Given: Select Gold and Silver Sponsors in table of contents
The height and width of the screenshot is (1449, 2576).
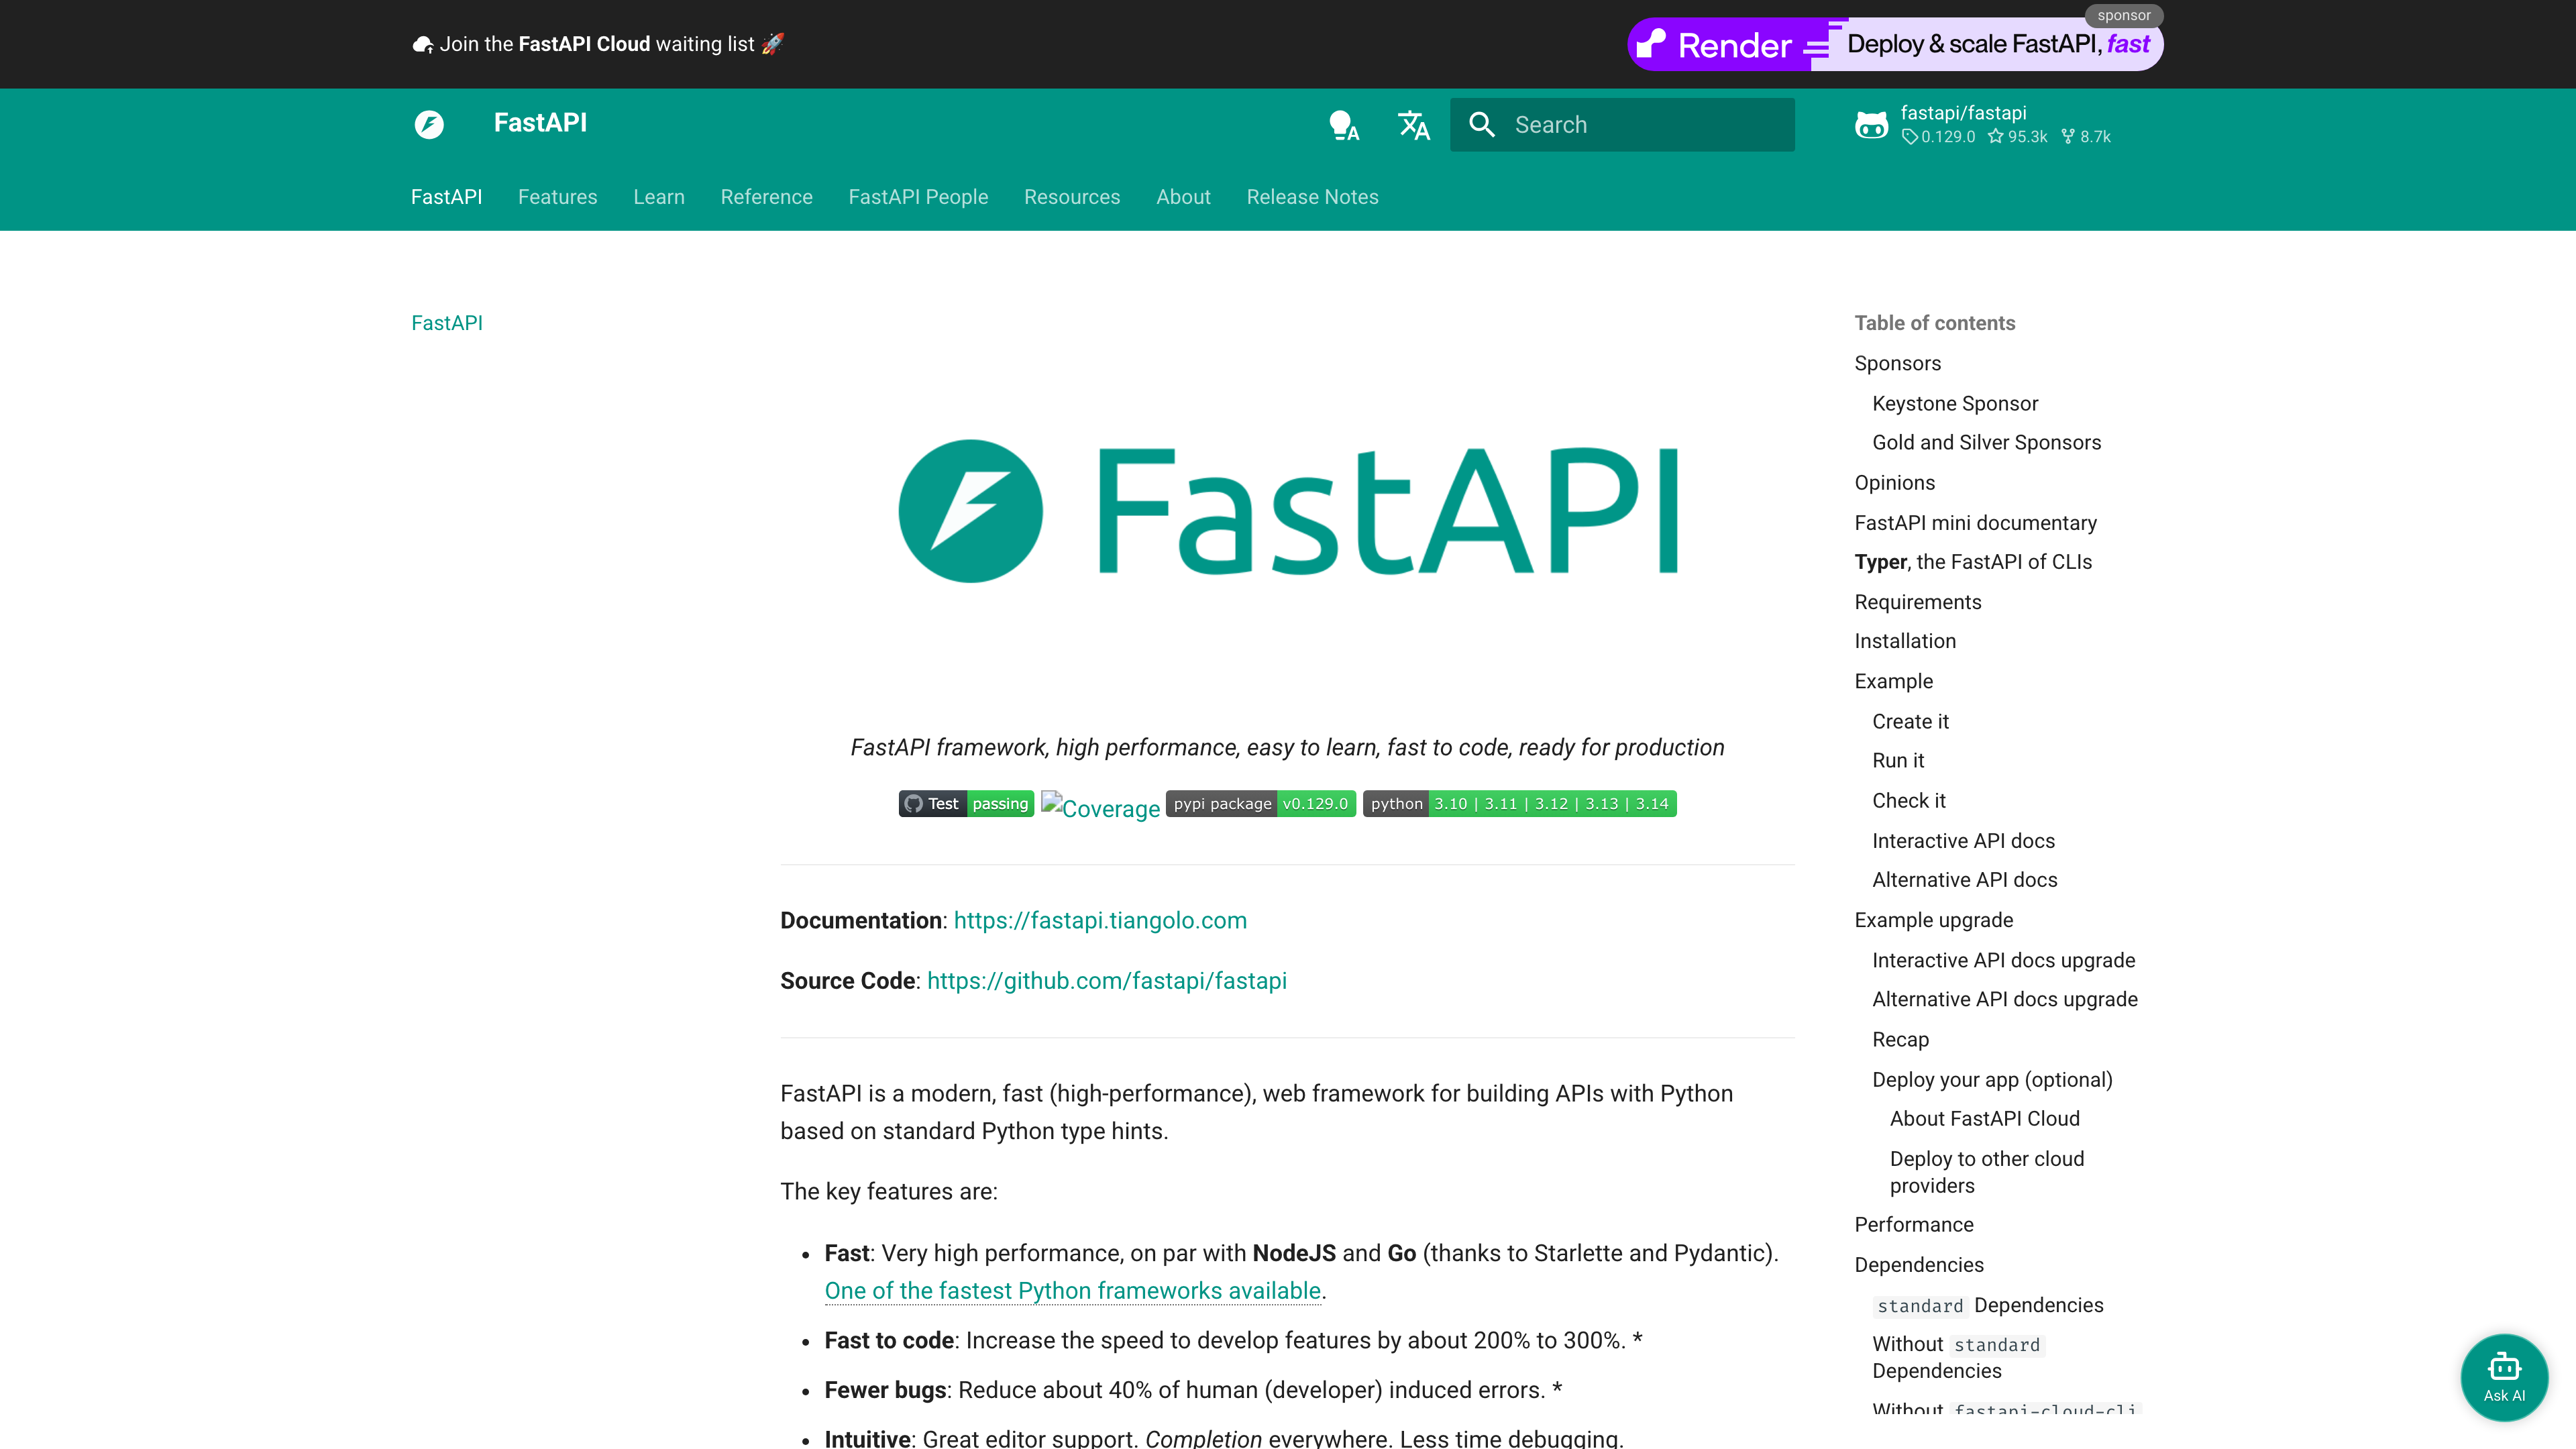Looking at the screenshot, I should coord(1986,442).
